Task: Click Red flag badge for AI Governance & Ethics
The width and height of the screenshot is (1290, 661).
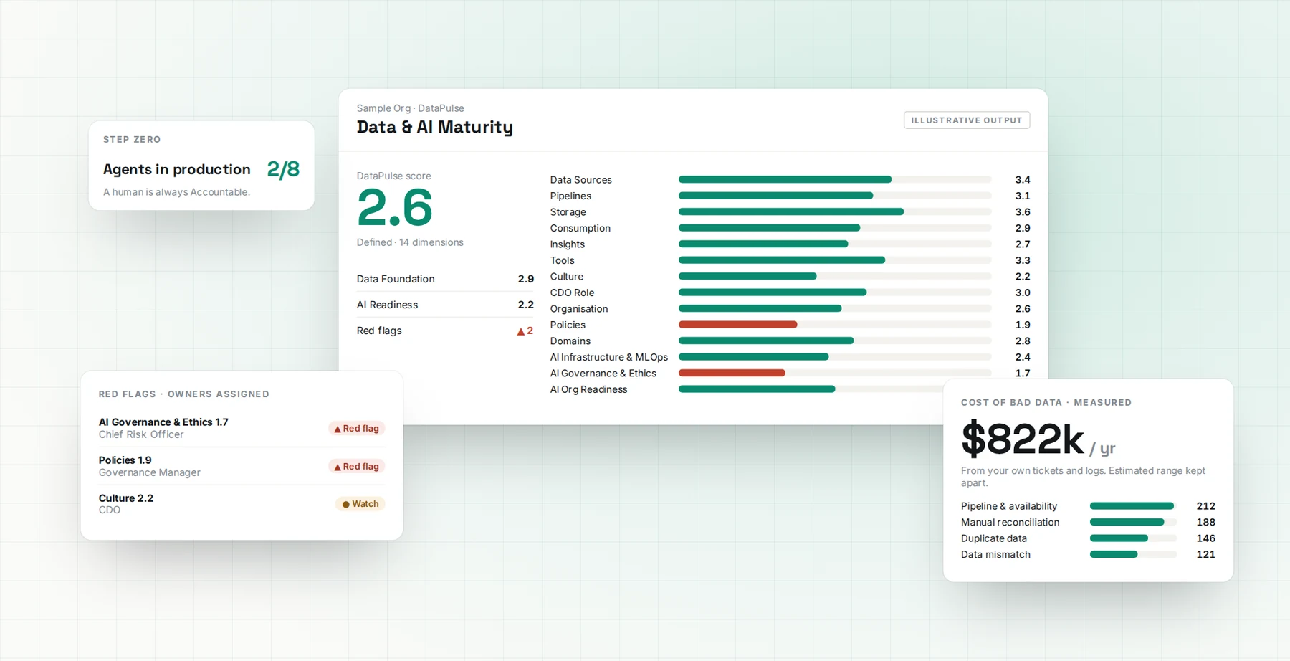Action: 357,429
